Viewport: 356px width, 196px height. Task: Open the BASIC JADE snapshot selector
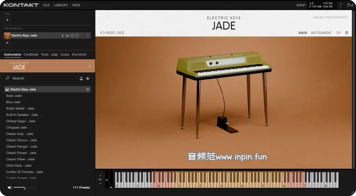115,33
